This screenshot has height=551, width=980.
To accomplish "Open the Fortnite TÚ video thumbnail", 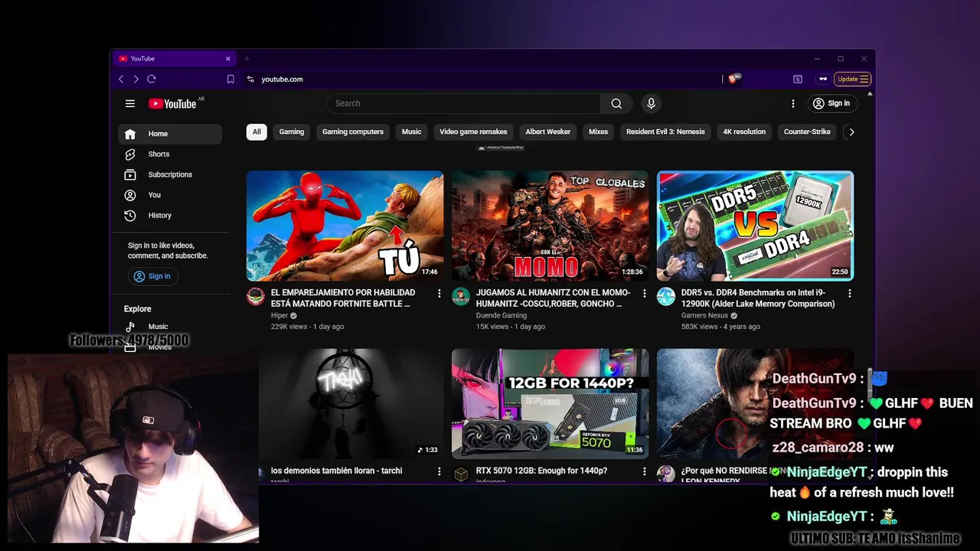I will [x=345, y=226].
